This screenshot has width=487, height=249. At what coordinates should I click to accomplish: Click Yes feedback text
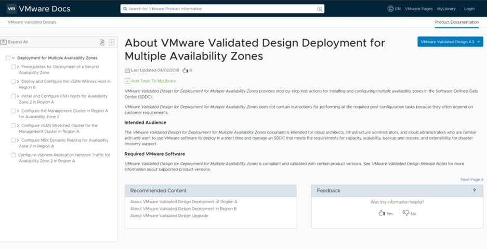[389, 214]
